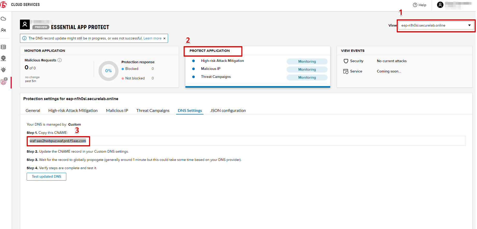Click the F5 logo in the header
Screen dimensions: 477x229
tap(4, 5)
